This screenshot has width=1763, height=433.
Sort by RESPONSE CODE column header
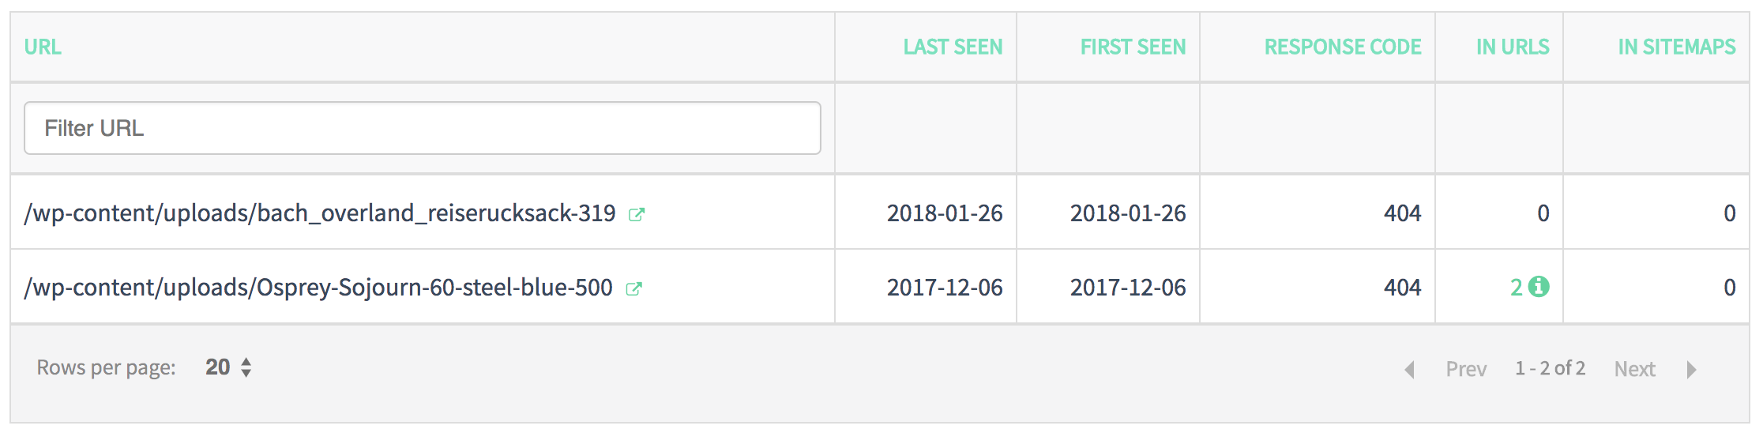tap(1343, 47)
